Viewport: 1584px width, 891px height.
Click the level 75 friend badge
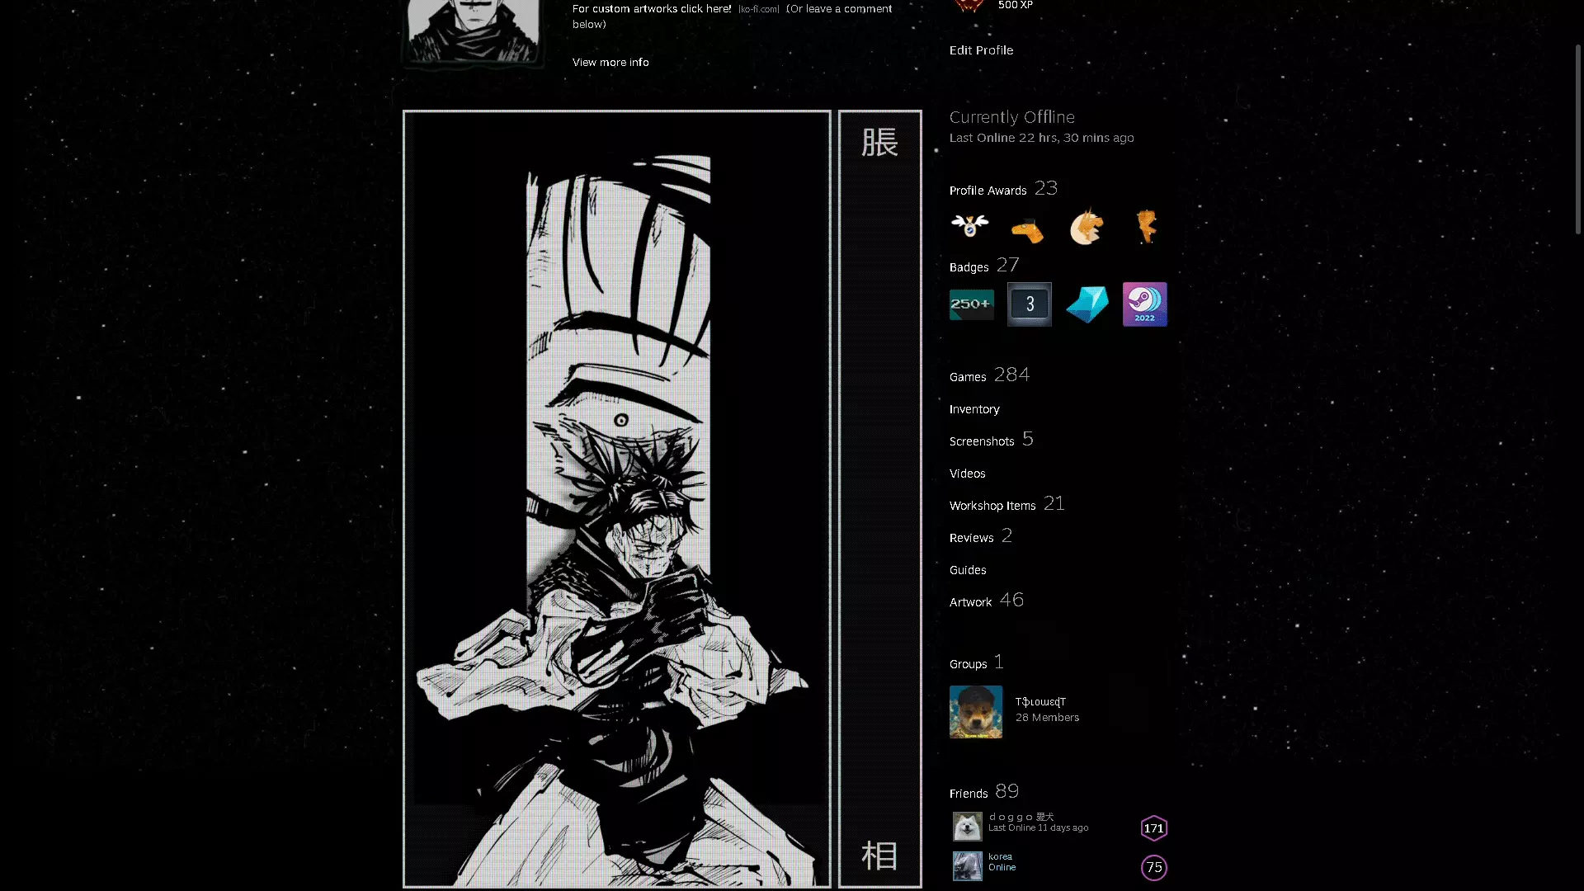pyautogui.click(x=1154, y=868)
